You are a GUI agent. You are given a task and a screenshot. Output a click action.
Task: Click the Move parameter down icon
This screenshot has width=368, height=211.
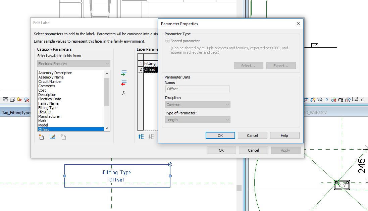click(151, 137)
